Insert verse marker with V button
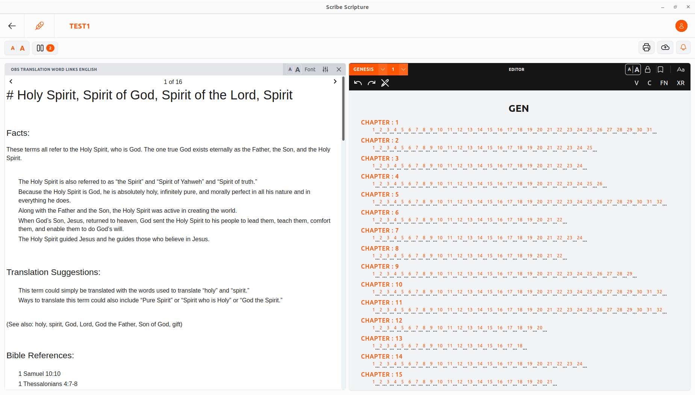 point(636,83)
